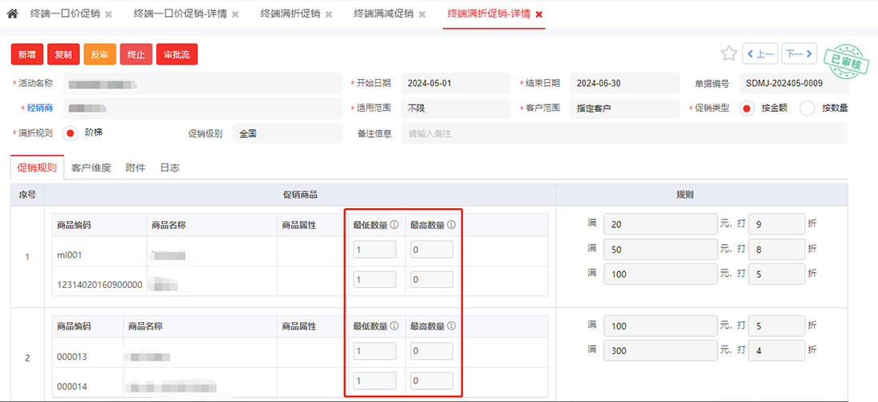
Task: Switch to the 附件 tab
Action: (x=136, y=167)
